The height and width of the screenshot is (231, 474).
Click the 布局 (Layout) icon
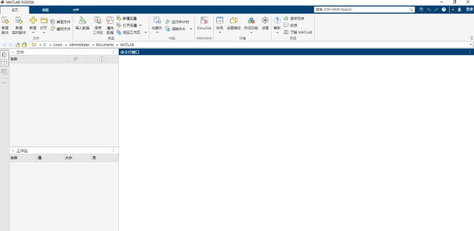click(220, 20)
